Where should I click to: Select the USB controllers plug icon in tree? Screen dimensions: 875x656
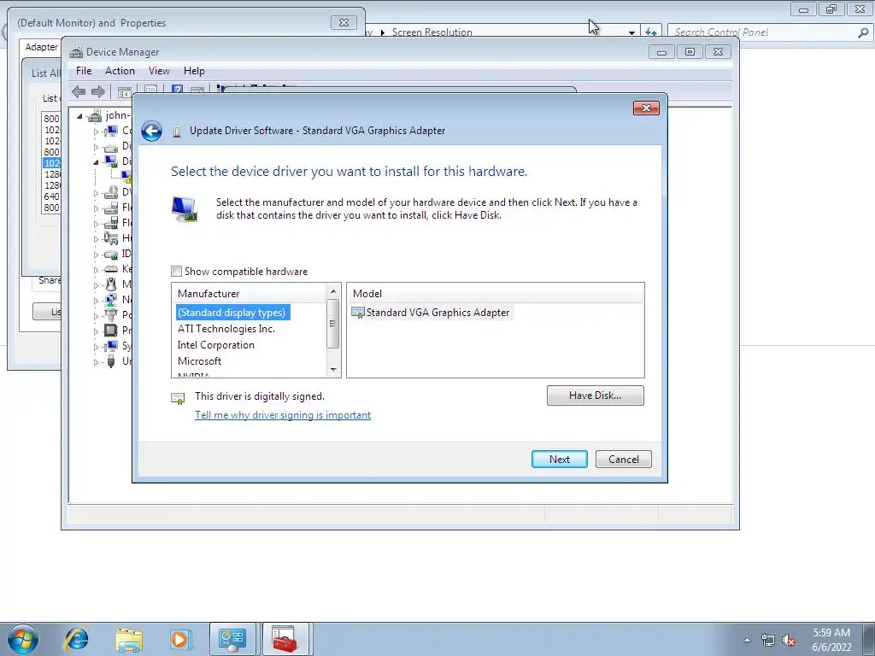click(111, 361)
